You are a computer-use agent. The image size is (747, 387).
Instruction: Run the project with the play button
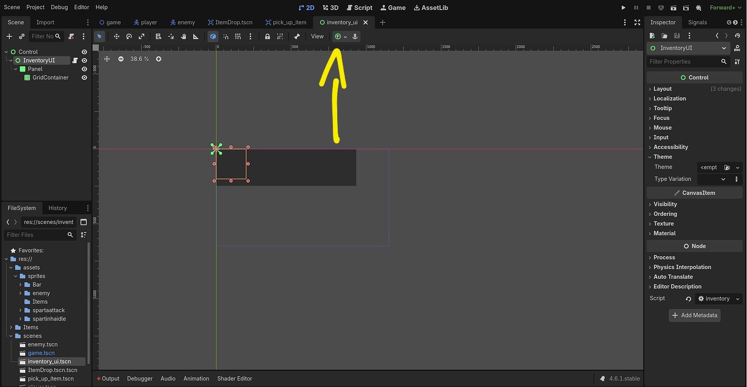tap(623, 8)
